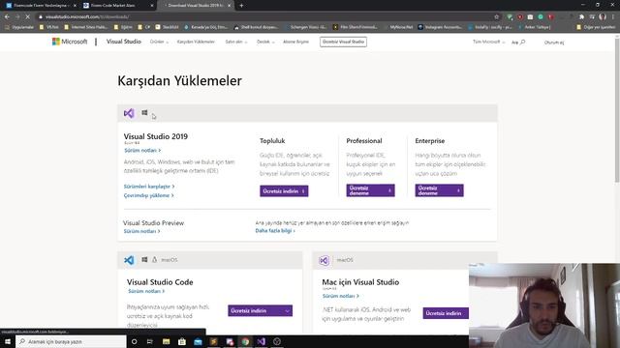The width and height of the screenshot is (620, 348).
Task: Open Visual Studio 2019 Sürüm notları link
Action: tap(142, 151)
